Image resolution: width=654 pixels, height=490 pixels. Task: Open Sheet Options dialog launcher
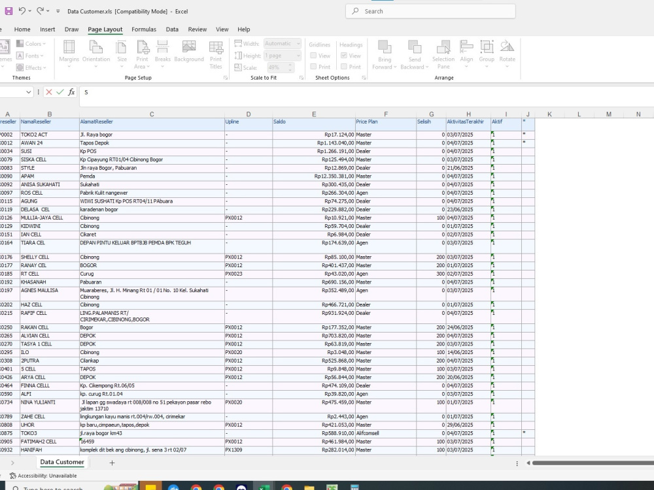point(364,78)
